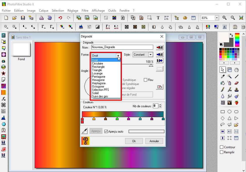Select the Line tool

237,76
